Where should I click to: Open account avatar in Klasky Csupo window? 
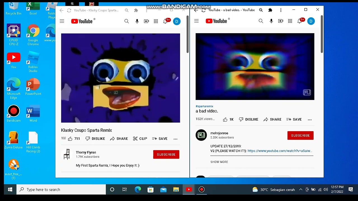click(x=177, y=21)
